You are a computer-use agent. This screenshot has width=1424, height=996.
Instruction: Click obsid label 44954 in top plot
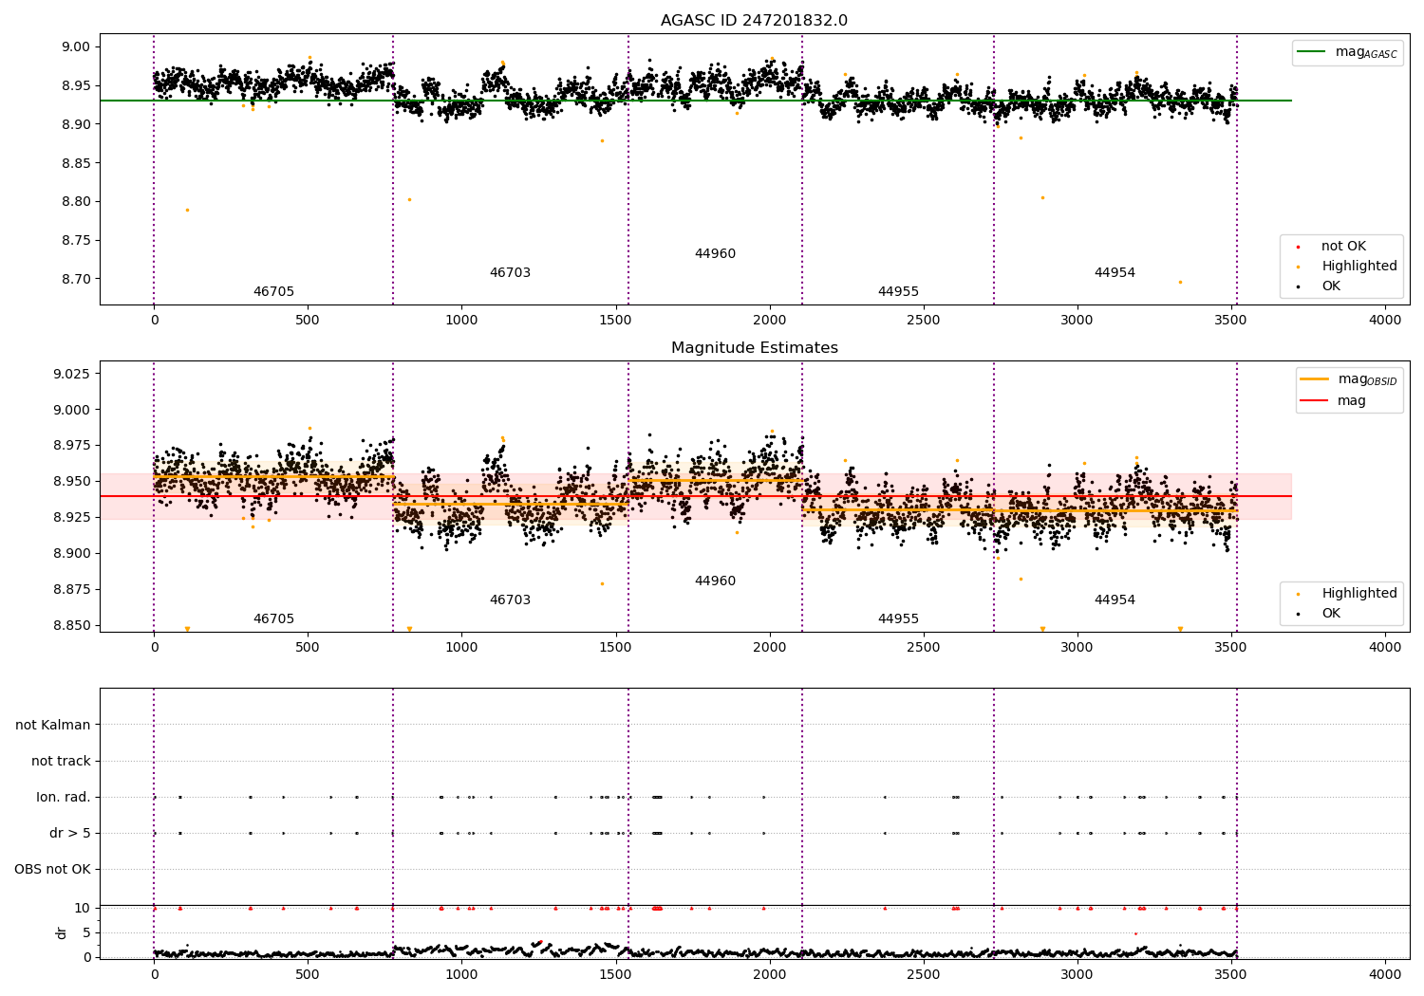point(1115,273)
